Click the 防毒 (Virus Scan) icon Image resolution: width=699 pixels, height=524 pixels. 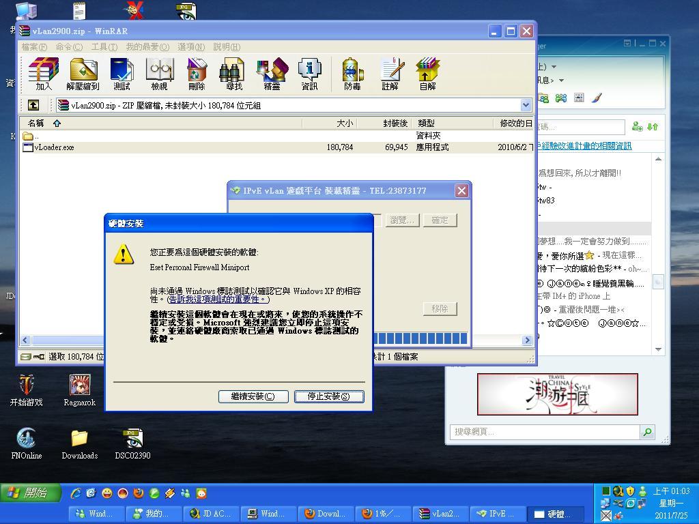[x=352, y=74]
